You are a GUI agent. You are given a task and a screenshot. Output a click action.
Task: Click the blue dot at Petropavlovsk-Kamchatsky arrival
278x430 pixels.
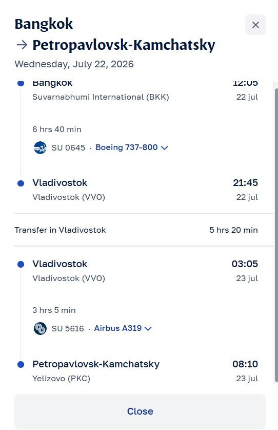[x=21, y=364]
